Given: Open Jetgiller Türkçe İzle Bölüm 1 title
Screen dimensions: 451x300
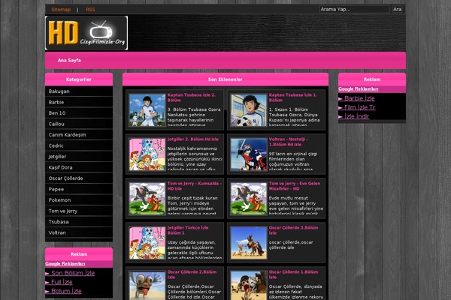Looking at the screenshot, I should click(188, 230).
